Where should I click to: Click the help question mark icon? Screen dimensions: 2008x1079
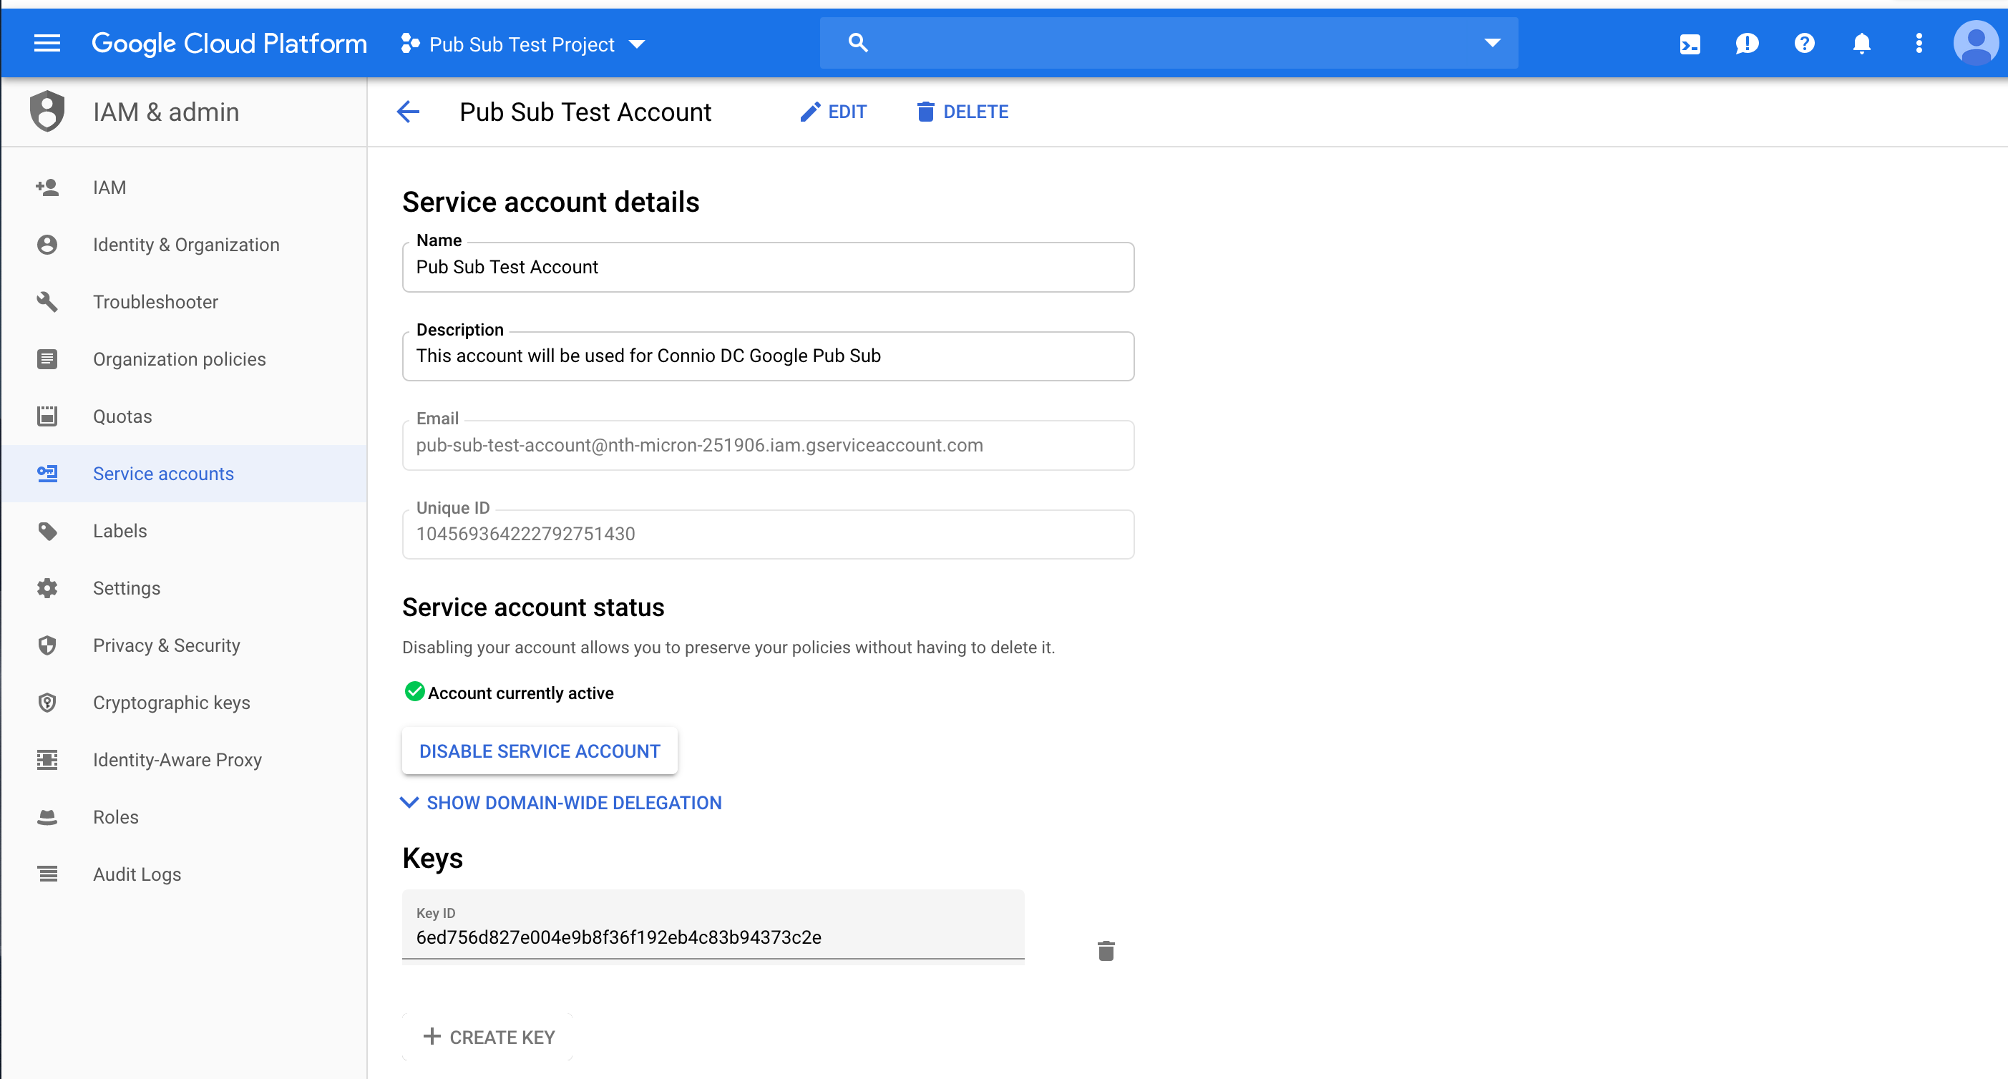[x=1804, y=44]
